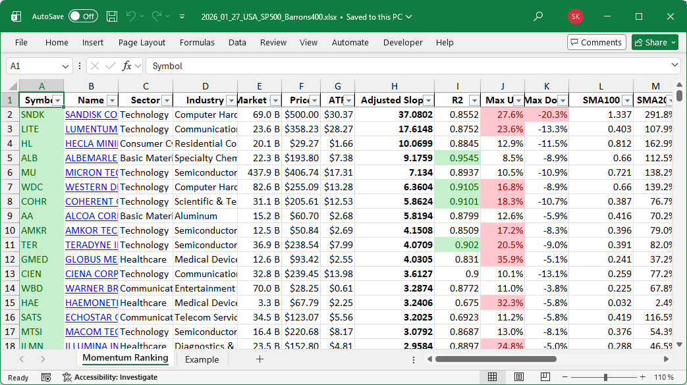The image size is (687, 385).
Task: Select Normal view grid icon in status bar
Action: click(492, 377)
